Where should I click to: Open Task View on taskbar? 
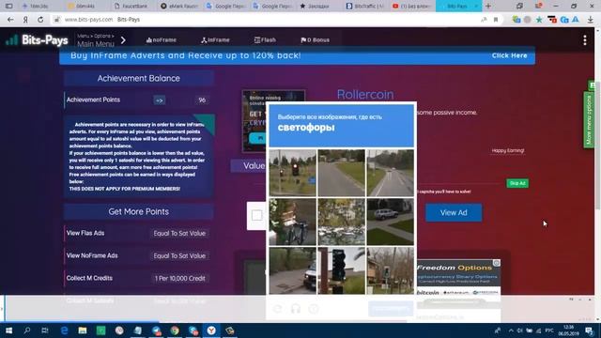point(45,330)
